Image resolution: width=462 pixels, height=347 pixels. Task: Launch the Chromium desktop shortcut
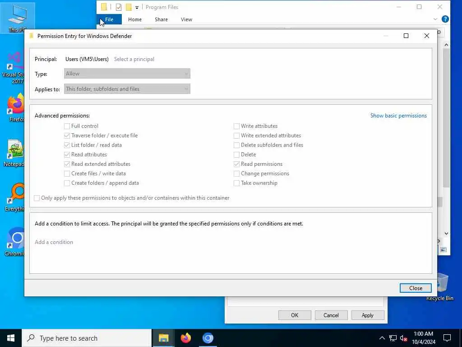[14, 242]
